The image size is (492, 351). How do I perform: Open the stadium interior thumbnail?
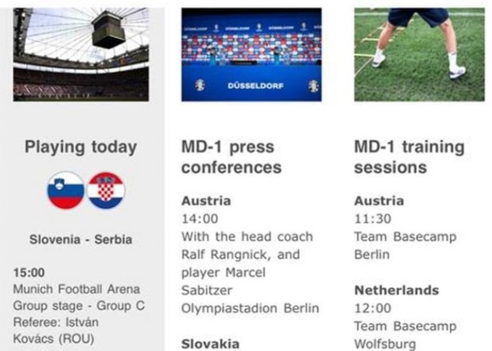(x=81, y=54)
